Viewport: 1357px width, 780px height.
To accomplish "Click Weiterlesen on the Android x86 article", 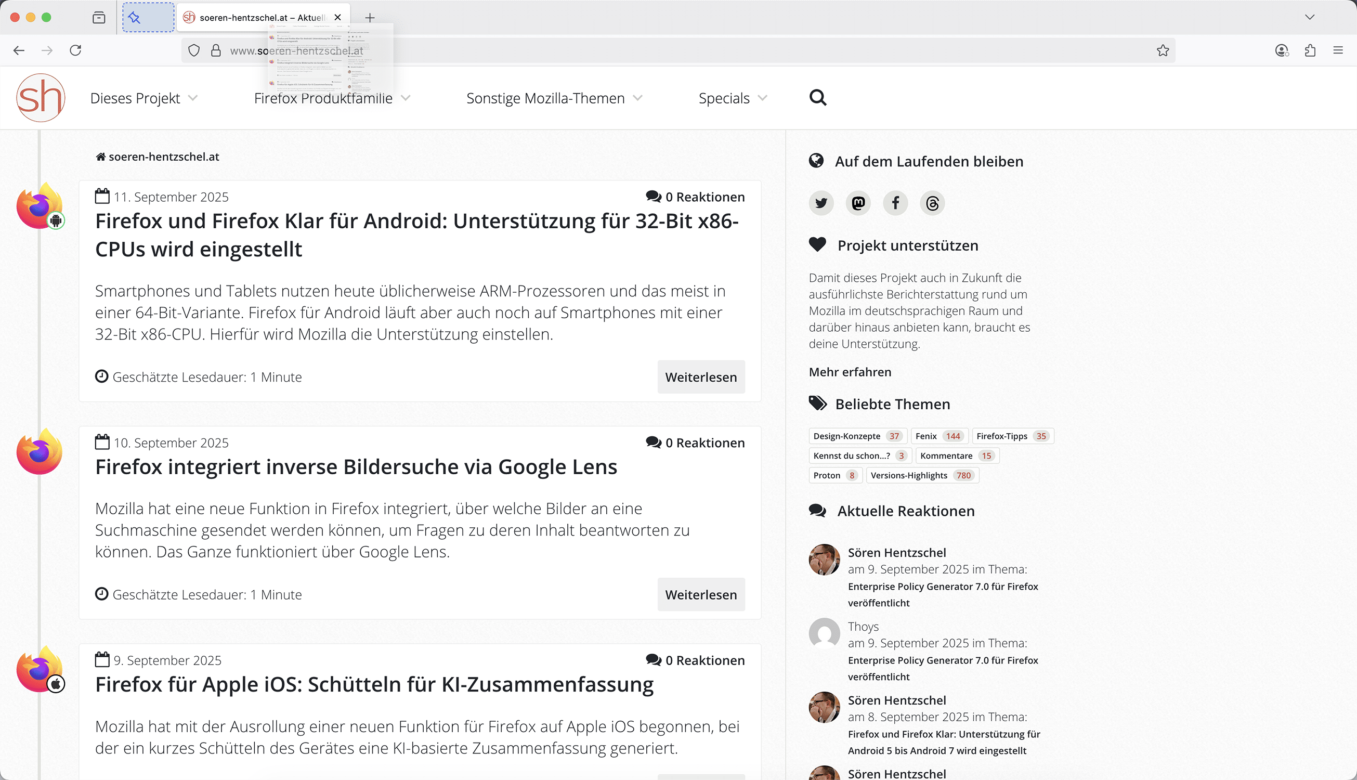I will (x=701, y=377).
